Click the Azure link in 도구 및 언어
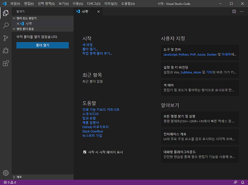 [201, 55]
